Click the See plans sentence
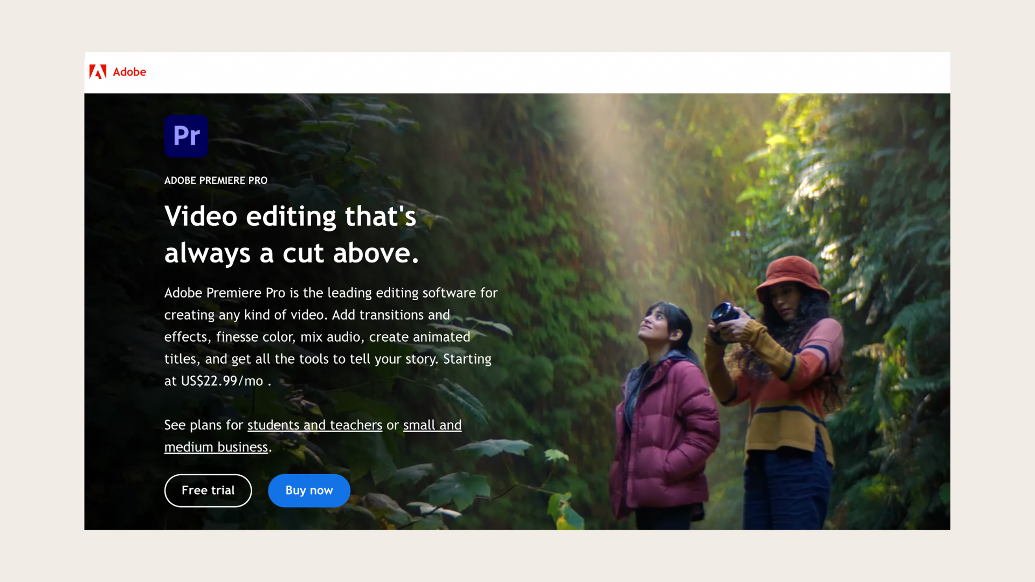The height and width of the screenshot is (582, 1035). (313, 435)
